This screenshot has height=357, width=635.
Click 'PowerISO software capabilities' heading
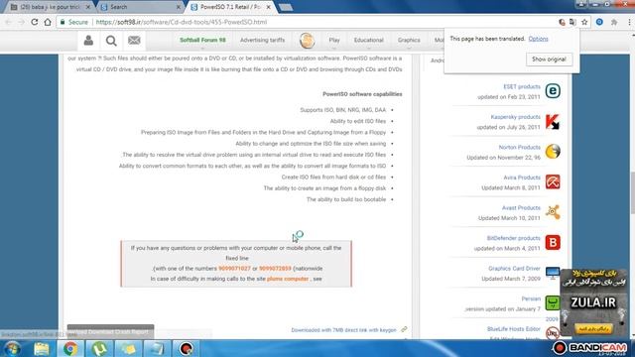click(x=362, y=94)
